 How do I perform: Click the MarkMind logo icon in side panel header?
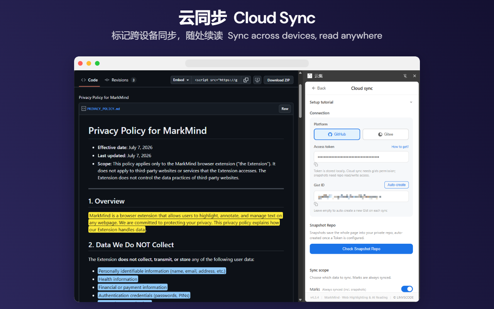click(310, 76)
